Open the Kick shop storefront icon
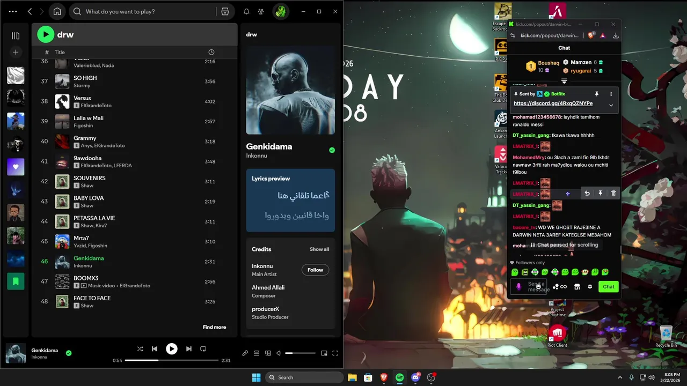687x386 pixels. [x=577, y=287]
